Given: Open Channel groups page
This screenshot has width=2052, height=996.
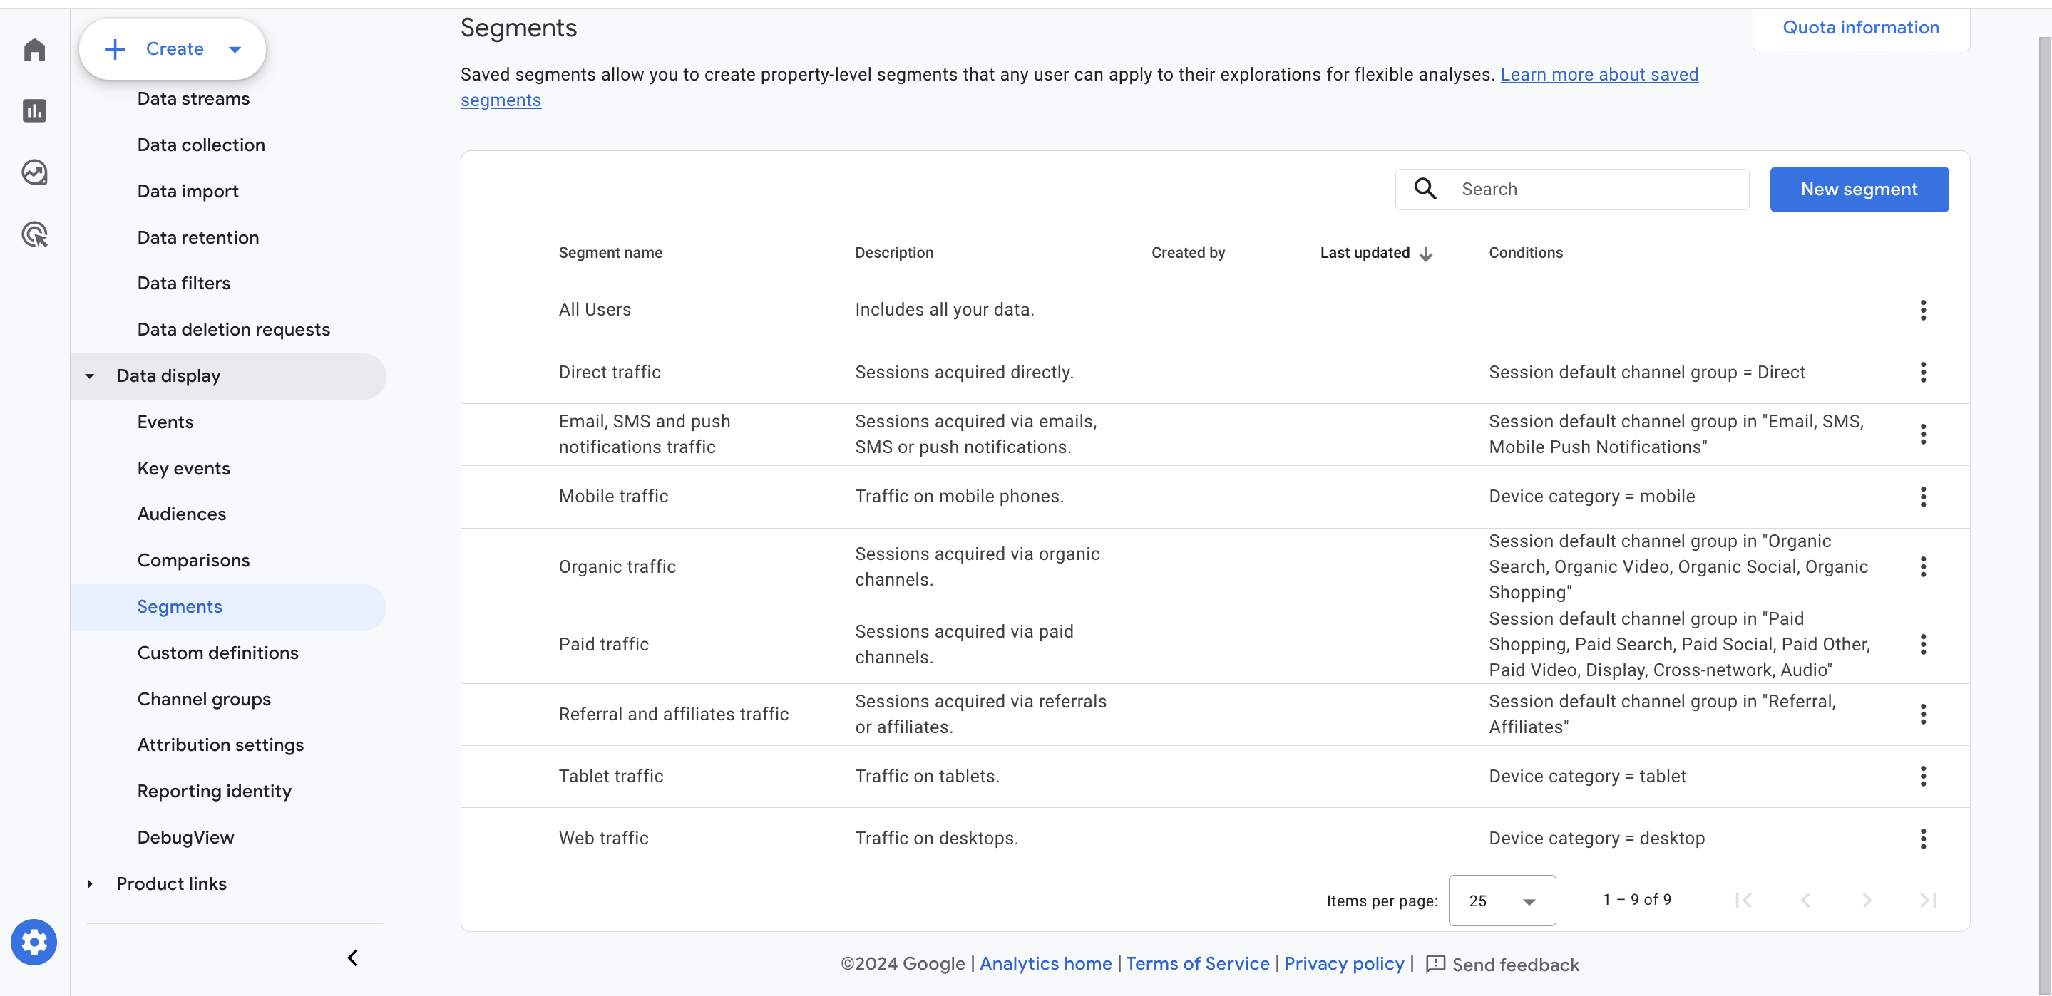Looking at the screenshot, I should 204,699.
